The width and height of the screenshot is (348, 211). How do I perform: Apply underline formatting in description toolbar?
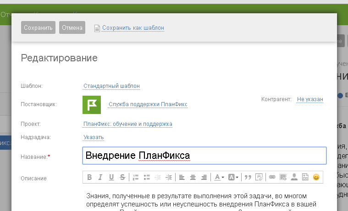(x=111, y=177)
